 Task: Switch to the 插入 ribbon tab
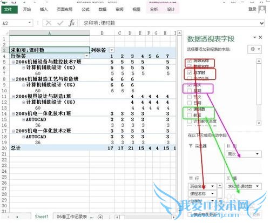[44, 9]
